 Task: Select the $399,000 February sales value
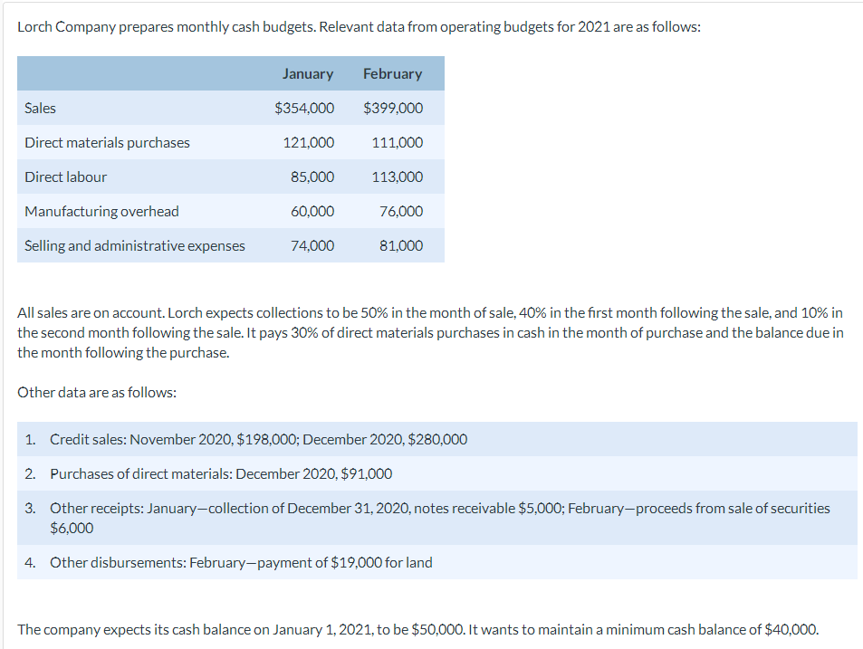click(393, 108)
